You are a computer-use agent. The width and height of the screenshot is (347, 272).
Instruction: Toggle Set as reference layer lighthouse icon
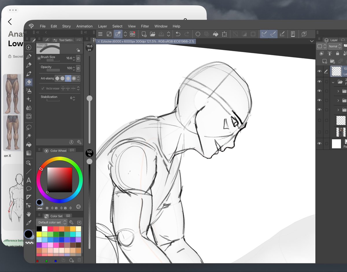coord(329,53)
